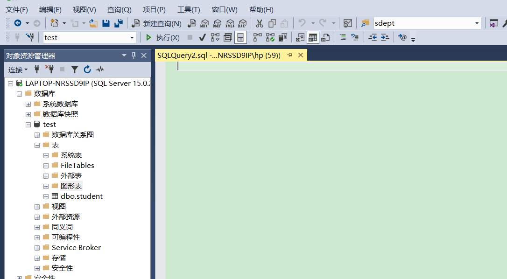Click the New Project icon
The width and height of the screenshot is (507, 279).
point(54,23)
